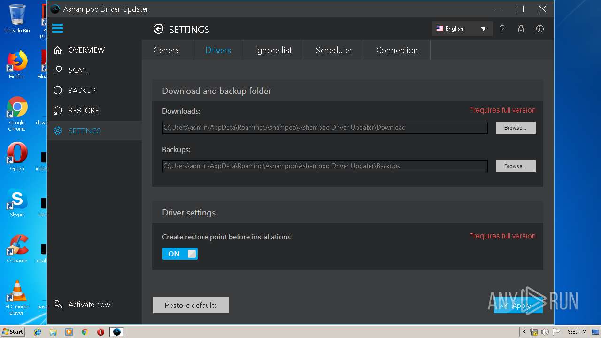Click the Settings gear icon in the sidebar
This screenshot has width=601, height=338.
(x=58, y=131)
